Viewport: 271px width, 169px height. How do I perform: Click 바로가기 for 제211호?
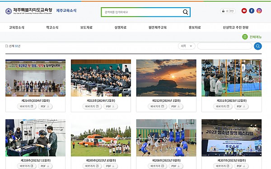tap(222, 106)
